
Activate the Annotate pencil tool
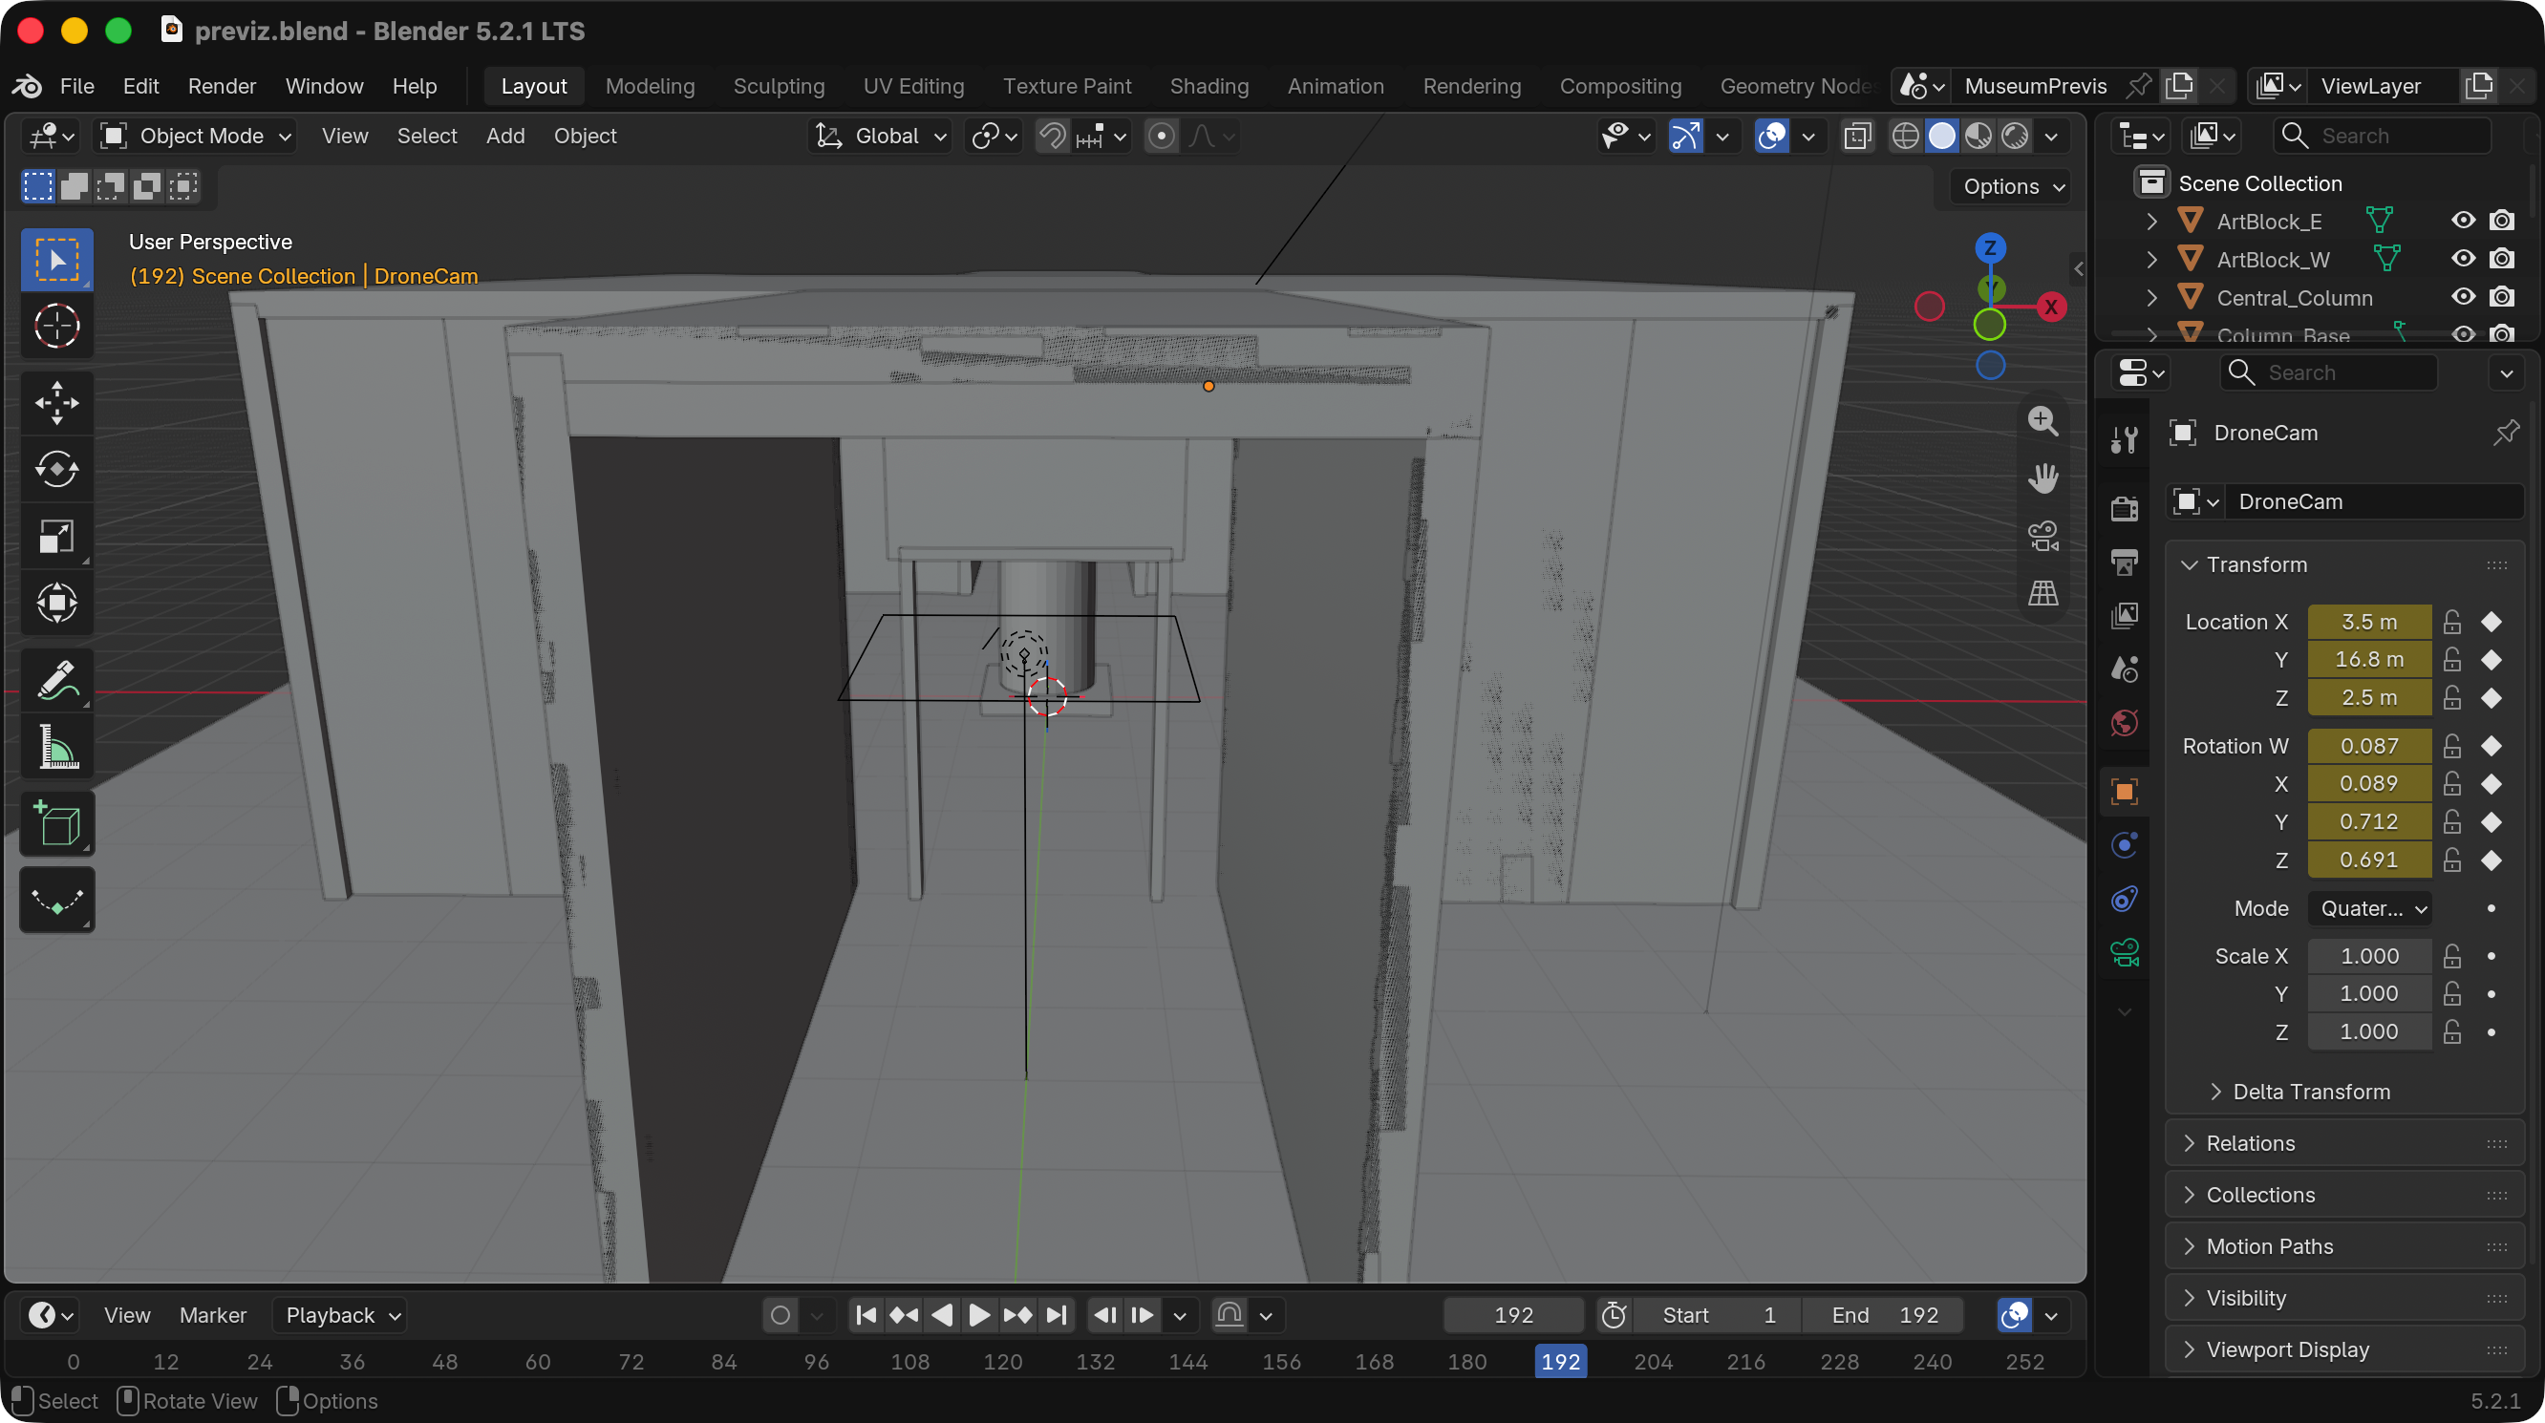point(56,680)
